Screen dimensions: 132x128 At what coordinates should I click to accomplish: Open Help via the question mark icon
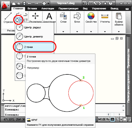coord(111,3)
